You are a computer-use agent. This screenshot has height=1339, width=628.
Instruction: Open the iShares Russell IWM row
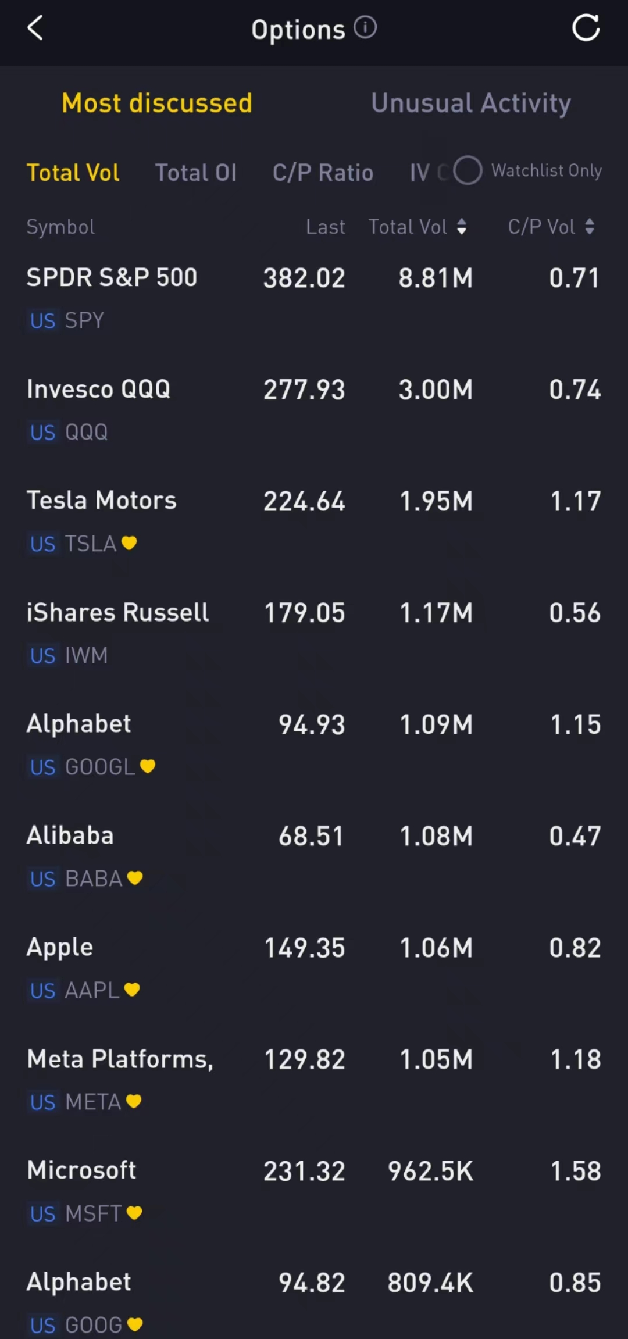[314, 633]
